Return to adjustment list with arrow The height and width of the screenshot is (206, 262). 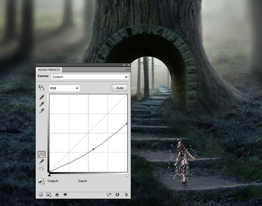point(40,194)
